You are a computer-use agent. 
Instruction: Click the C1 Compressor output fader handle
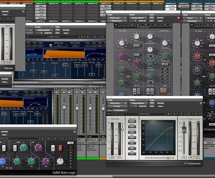[184, 130]
